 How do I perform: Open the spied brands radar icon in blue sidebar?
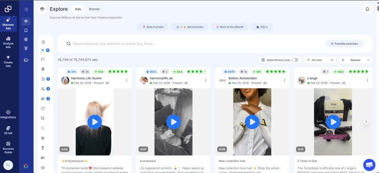point(26,39)
